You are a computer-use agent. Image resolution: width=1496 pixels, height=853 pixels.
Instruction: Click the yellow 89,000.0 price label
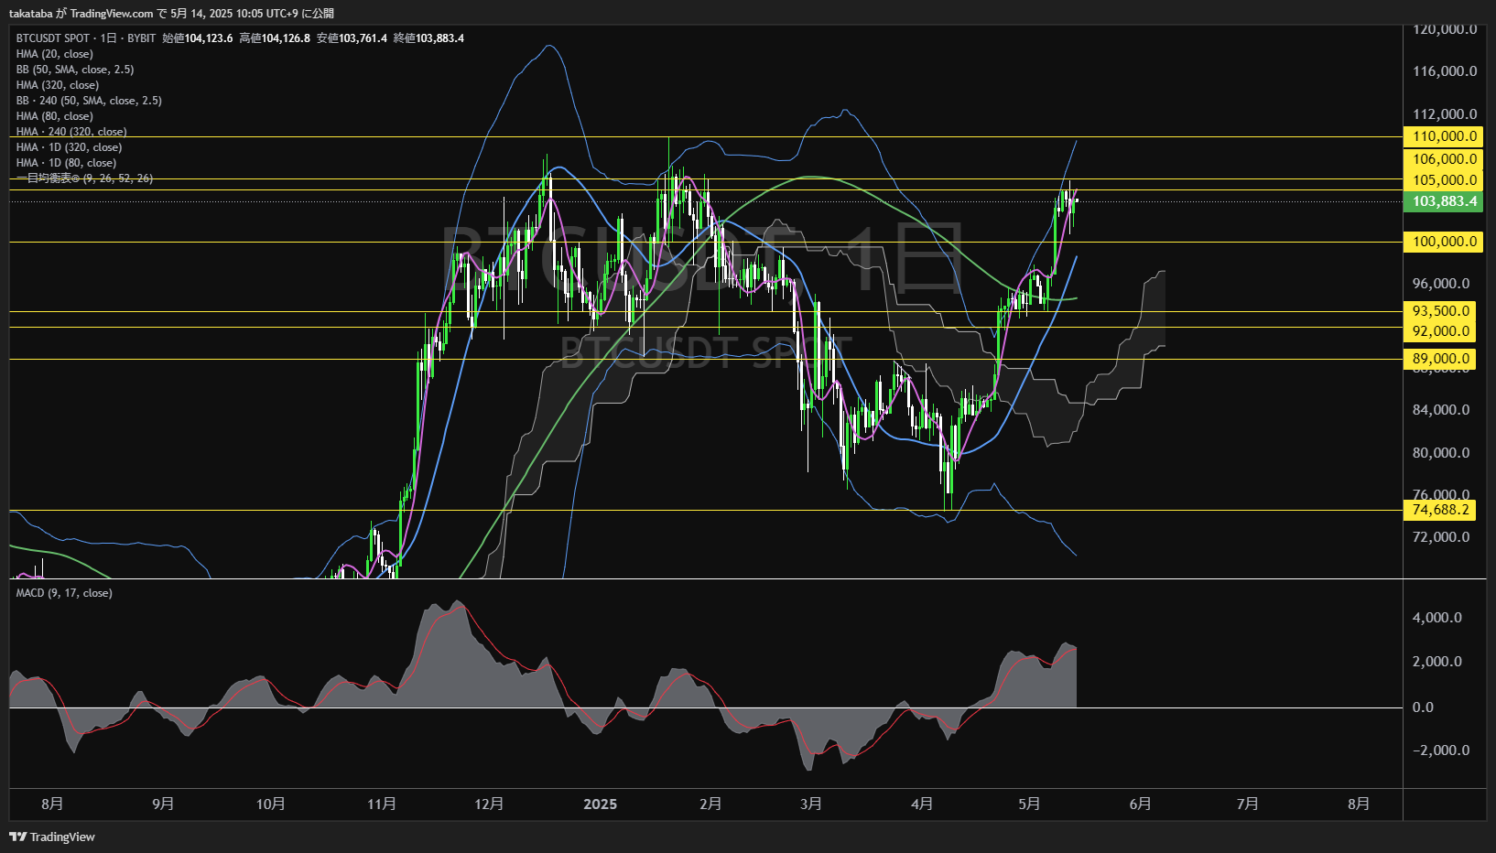[1439, 359]
